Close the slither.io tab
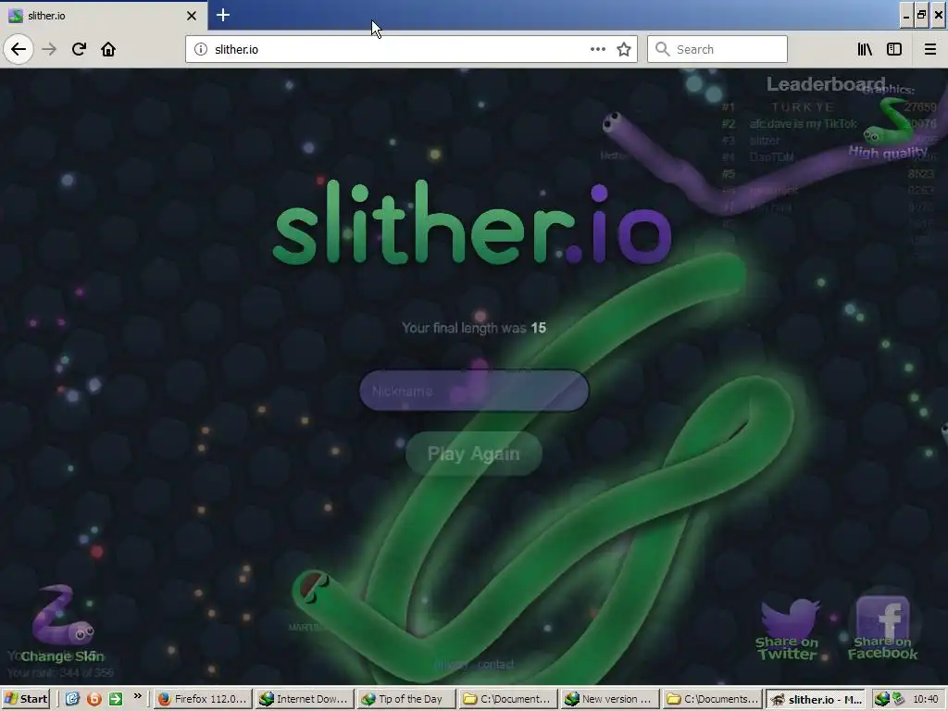 (191, 16)
